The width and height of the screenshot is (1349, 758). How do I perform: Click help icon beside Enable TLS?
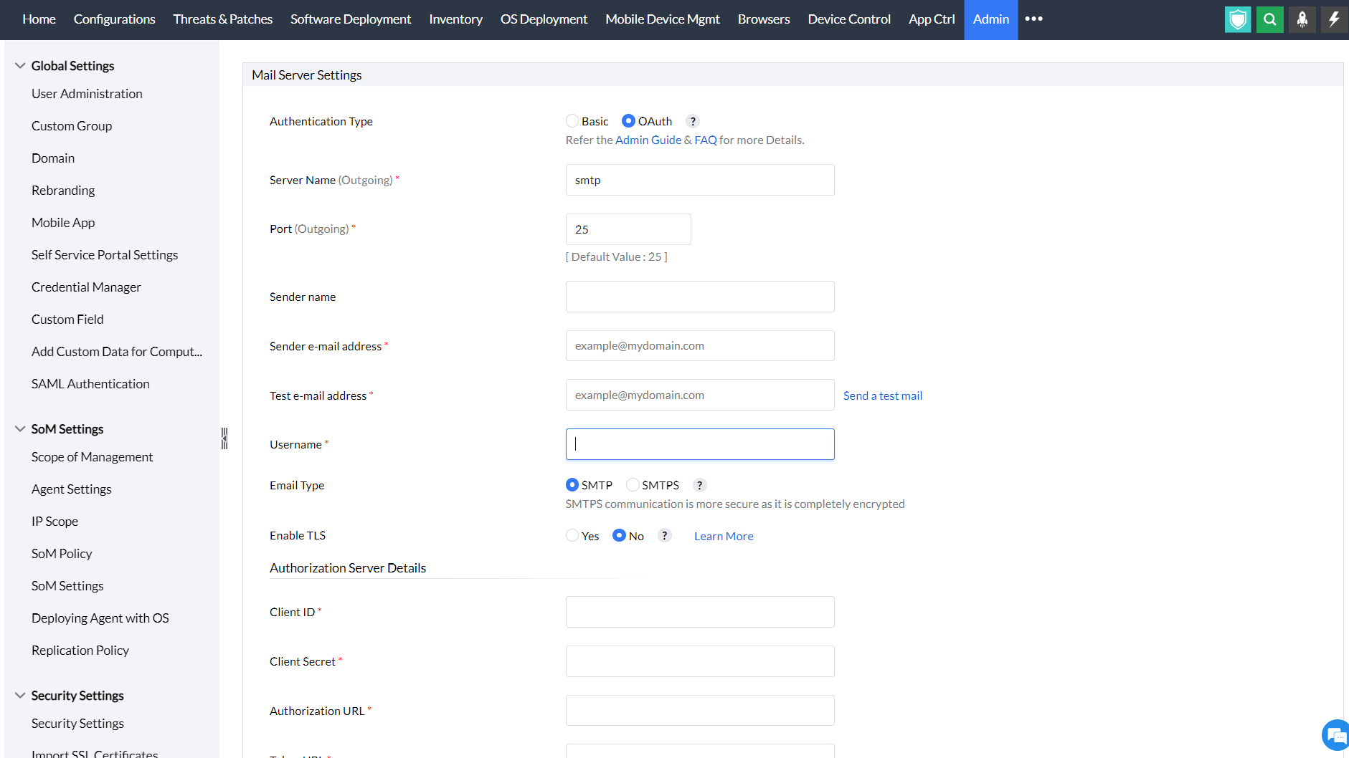[x=665, y=536]
